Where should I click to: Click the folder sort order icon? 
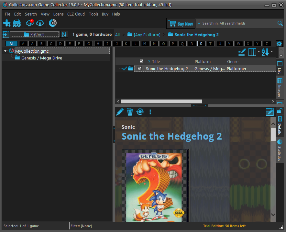point(64,35)
